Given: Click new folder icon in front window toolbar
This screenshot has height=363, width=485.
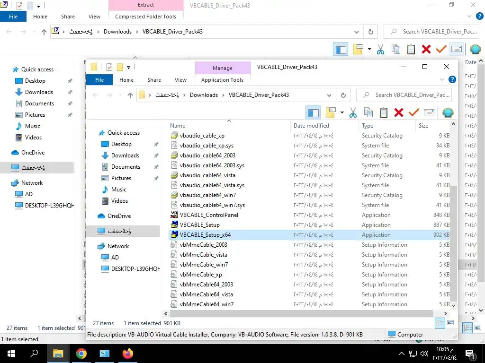Looking at the screenshot, I should click(331, 112).
